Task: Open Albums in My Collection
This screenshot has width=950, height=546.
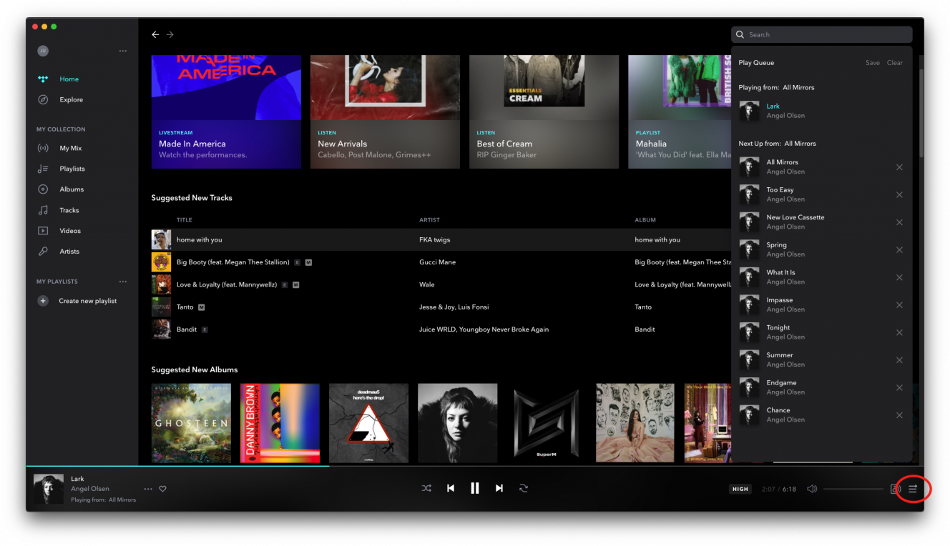Action: point(72,189)
